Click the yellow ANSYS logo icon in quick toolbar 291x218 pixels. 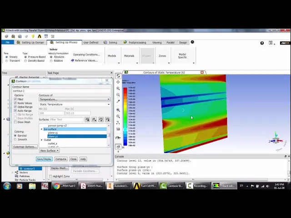pos(40,36)
